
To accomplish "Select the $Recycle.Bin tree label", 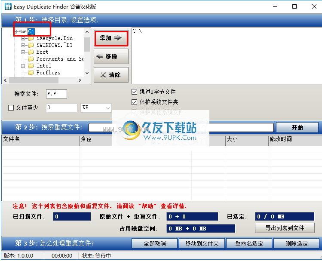I will click(x=55, y=38).
